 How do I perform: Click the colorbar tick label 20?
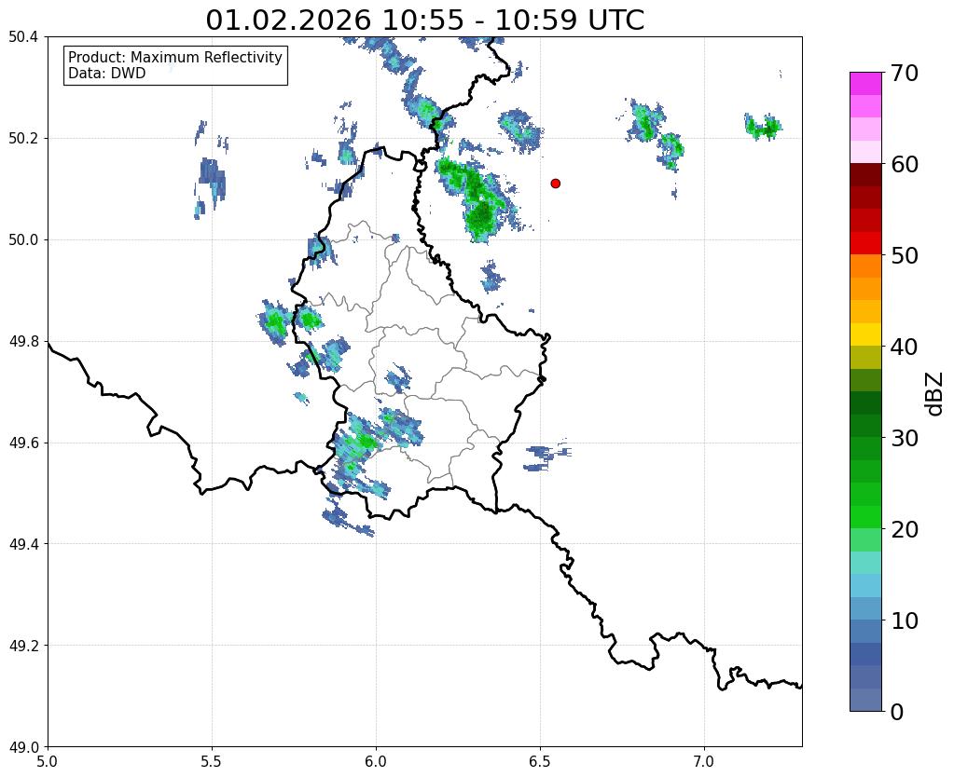905,529
